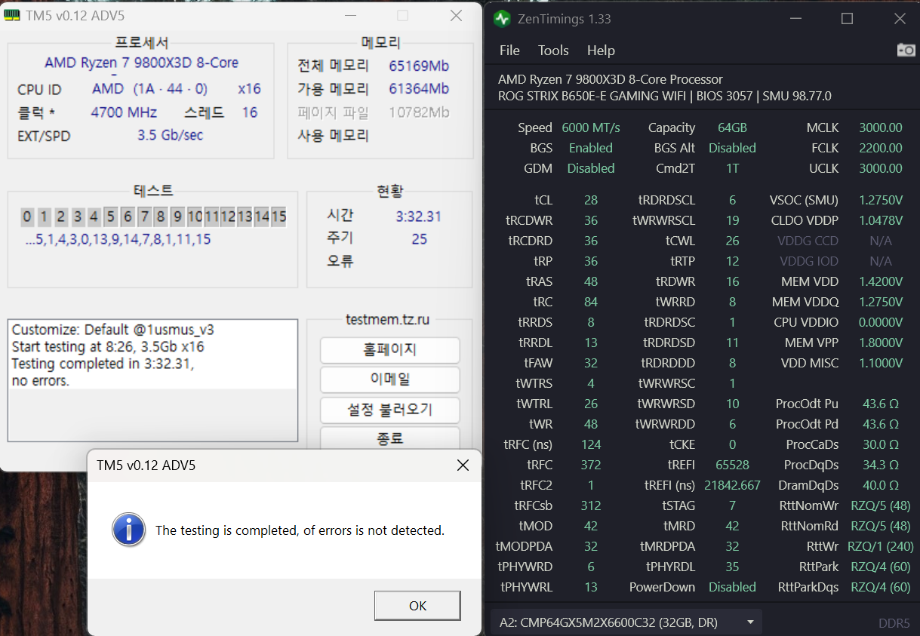
Task: Click the Speed value 6000 MT/s
Action: click(x=591, y=128)
